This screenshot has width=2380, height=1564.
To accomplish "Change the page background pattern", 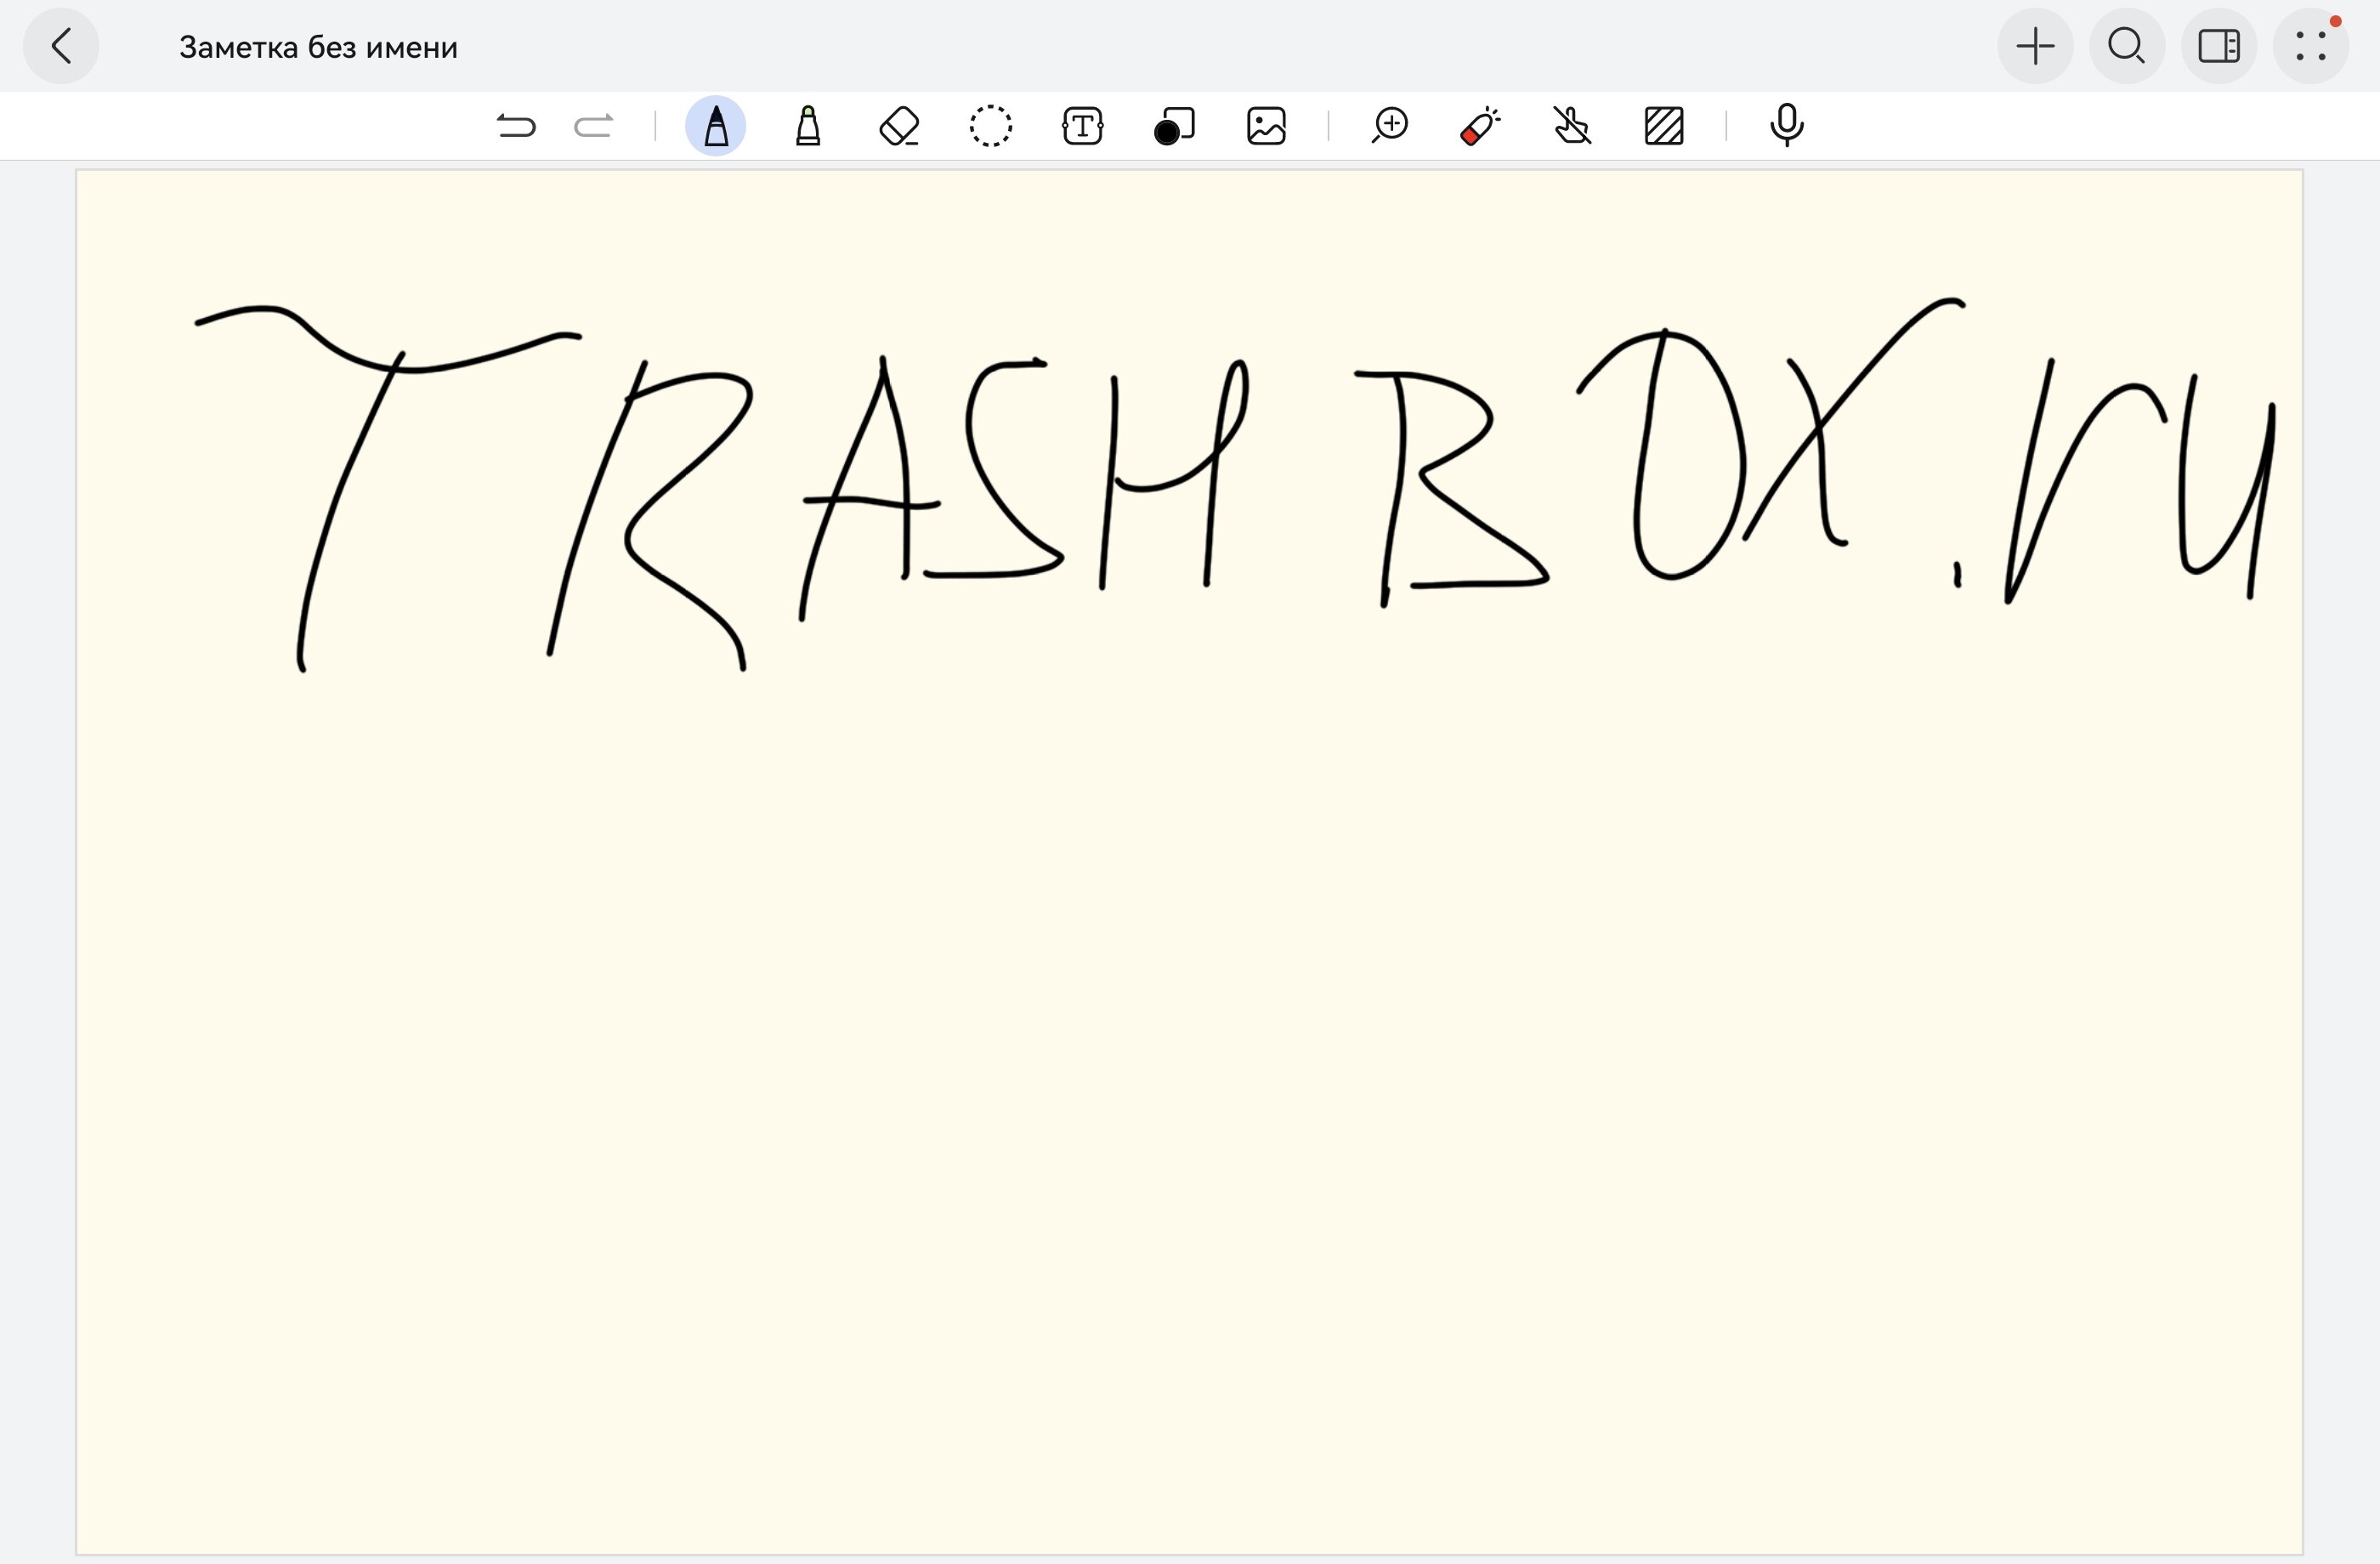I will click(1664, 126).
